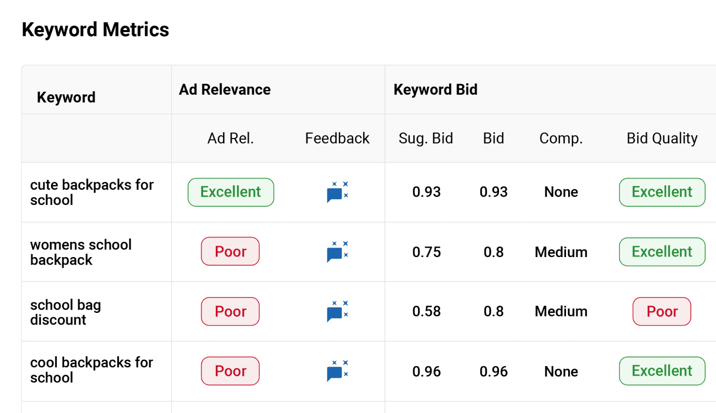Sort by the Comp. column header
Image resolution: width=716 pixels, height=413 pixels.
[x=561, y=139]
